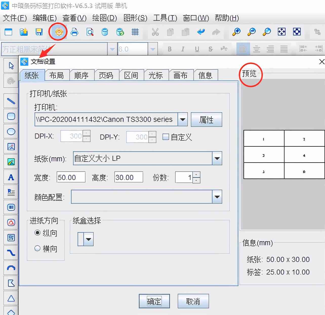Click DPI-Y spinner up arrow
This screenshot has height=315, width=325.
[x=152, y=134]
